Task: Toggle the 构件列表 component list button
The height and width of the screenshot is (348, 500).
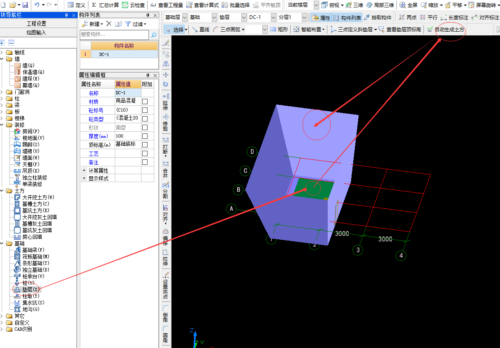Action: (347, 18)
